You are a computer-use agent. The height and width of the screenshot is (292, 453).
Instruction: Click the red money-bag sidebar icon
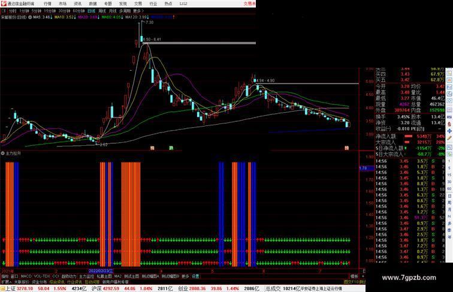click(449, 124)
